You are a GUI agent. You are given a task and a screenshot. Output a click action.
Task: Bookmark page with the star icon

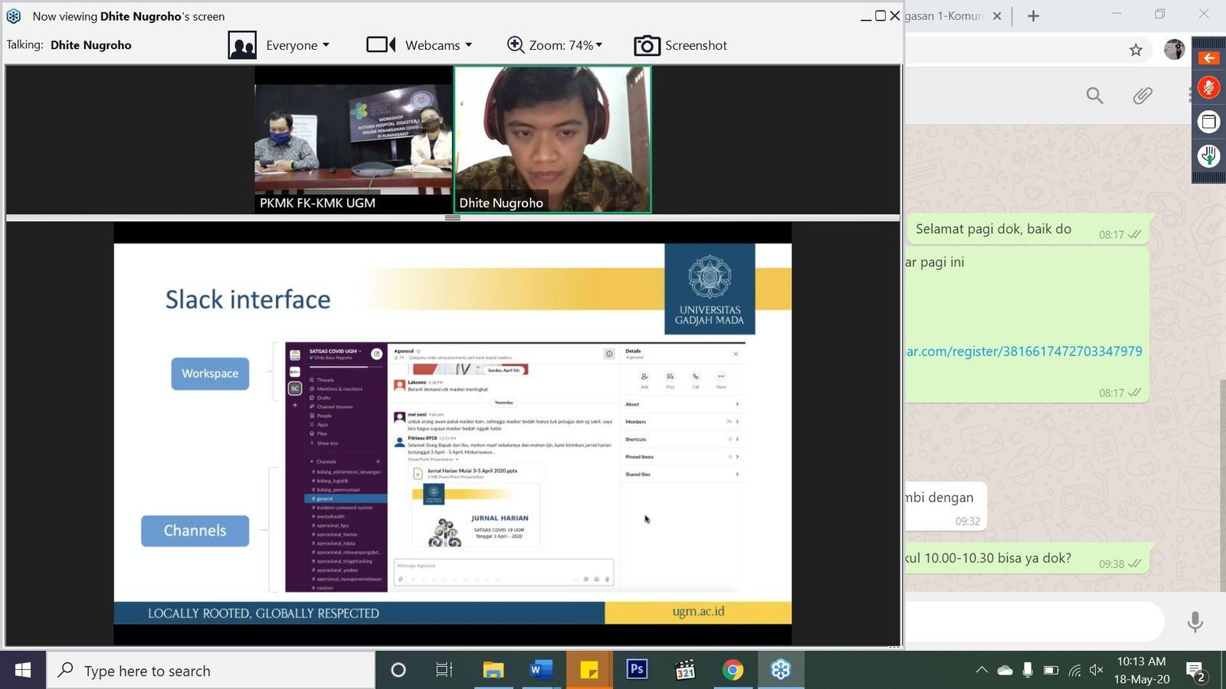1136,50
